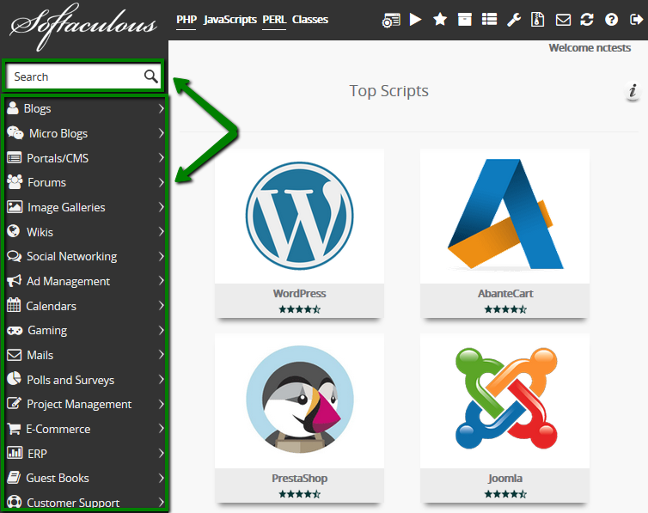Select the Gaming category label
648x513 pixels.
pyautogui.click(x=47, y=331)
